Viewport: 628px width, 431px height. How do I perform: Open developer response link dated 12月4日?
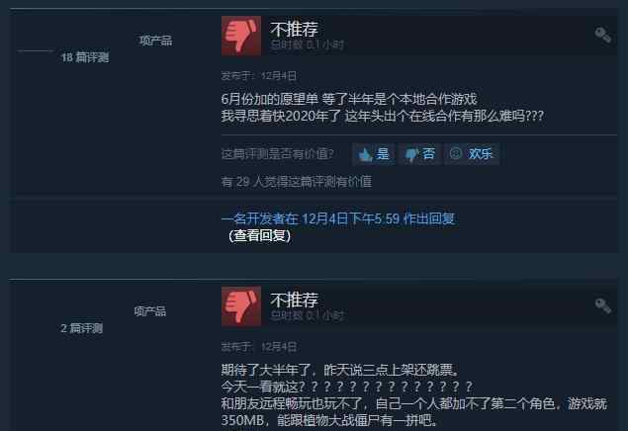339,218
